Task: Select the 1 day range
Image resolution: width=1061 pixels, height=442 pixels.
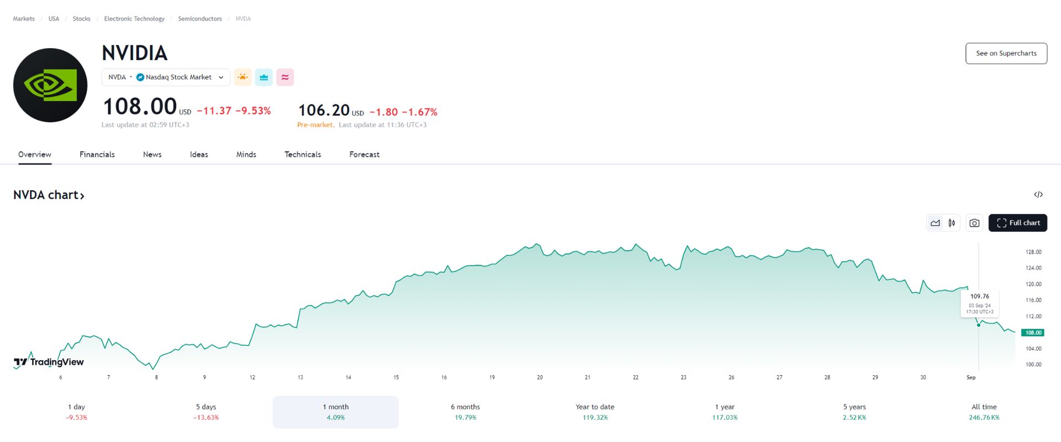Action: click(x=76, y=412)
